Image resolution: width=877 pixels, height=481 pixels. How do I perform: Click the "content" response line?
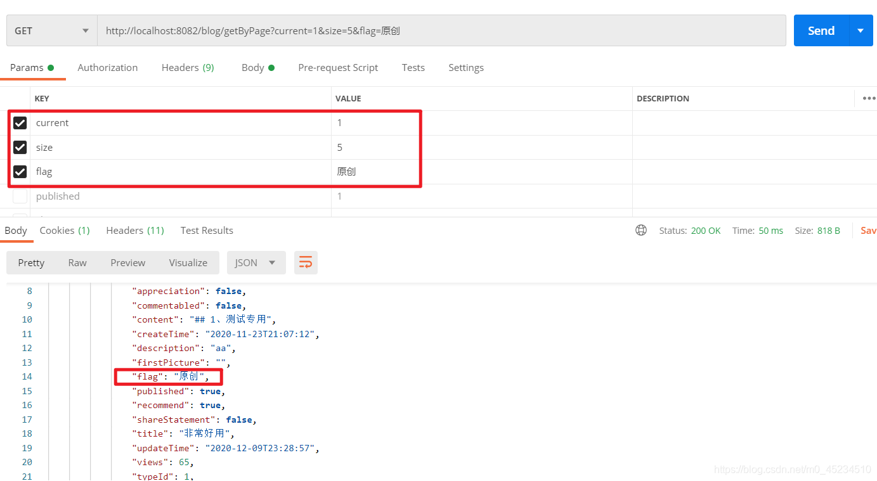click(204, 319)
